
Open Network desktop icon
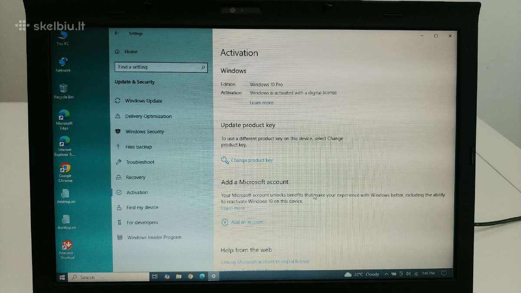coord(63,64)
